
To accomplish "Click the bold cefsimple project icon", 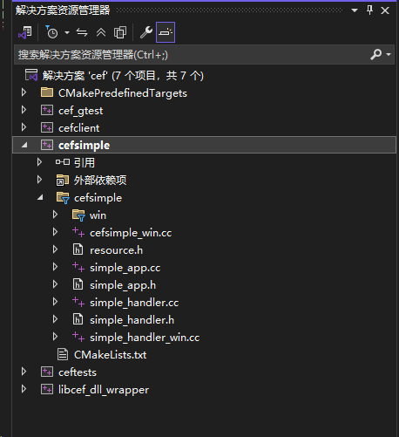I will point(47,145).
